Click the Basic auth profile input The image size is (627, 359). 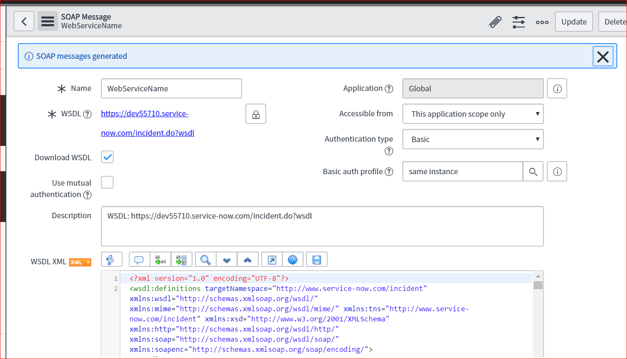tap(463, 172)
